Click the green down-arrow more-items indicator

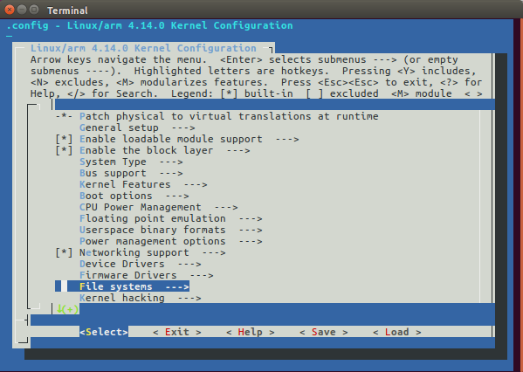68,309
